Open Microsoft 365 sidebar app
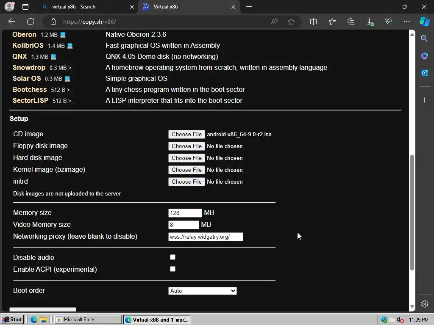The width and height of the screenshot is (434, 325). point(424,56)
